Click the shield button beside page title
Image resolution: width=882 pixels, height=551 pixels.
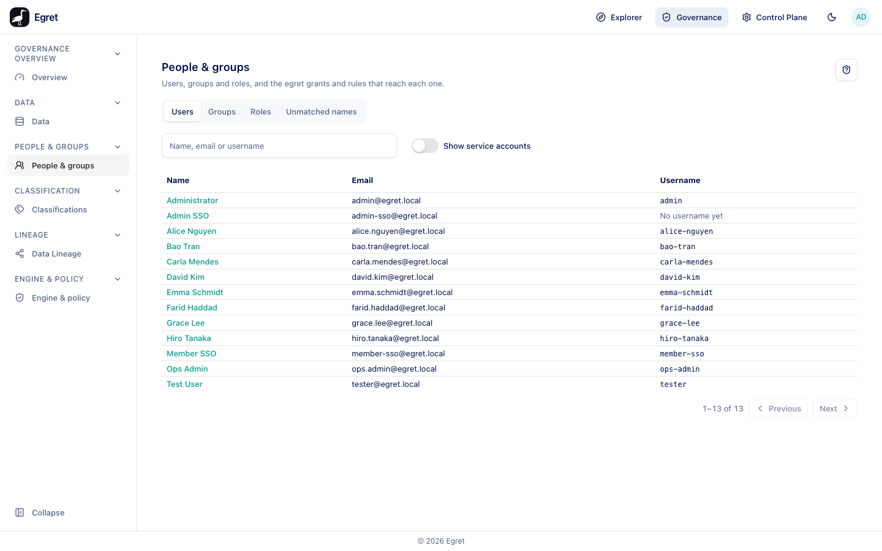click(x=846, y=70)
